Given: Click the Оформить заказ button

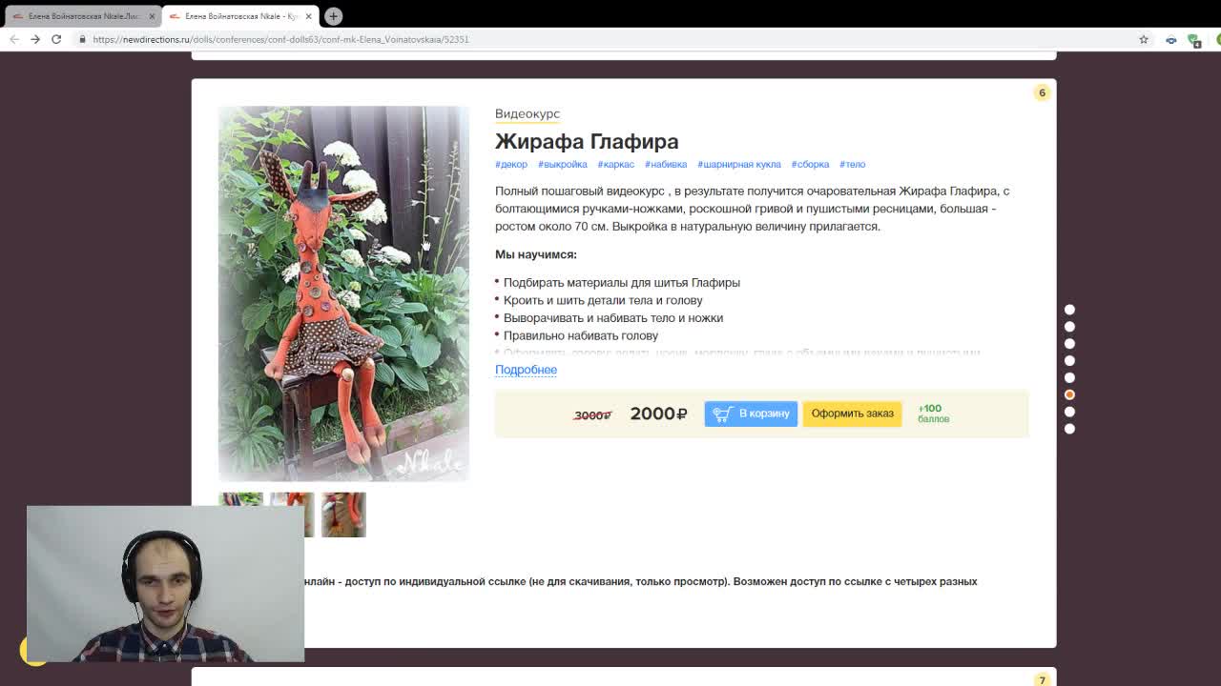Looking at the screenshot, I should tap(852, 414).
